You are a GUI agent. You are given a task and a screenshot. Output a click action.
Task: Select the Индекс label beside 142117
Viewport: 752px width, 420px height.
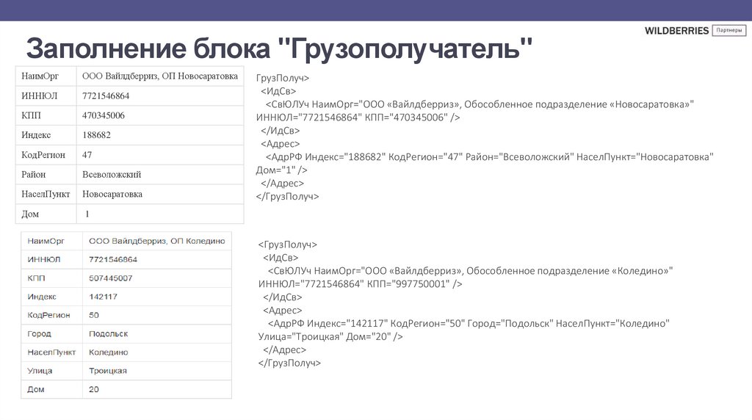[x=42, y=297]
